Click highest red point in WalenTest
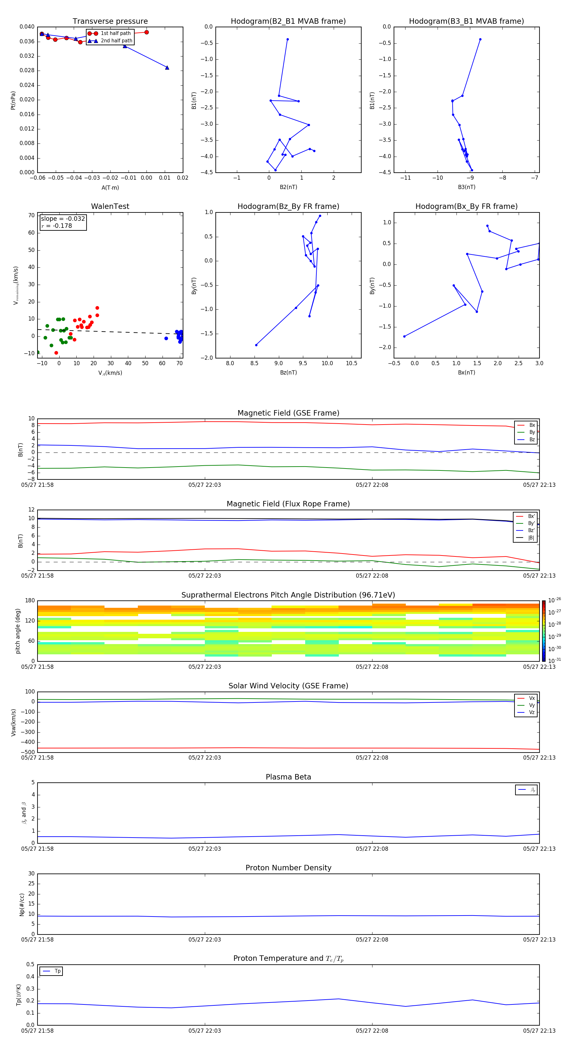The height and width of the screenshot is (1059, 577). 97,308
